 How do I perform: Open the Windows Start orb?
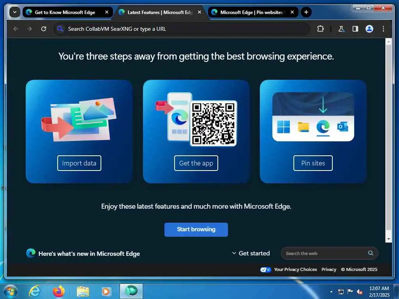11,291
